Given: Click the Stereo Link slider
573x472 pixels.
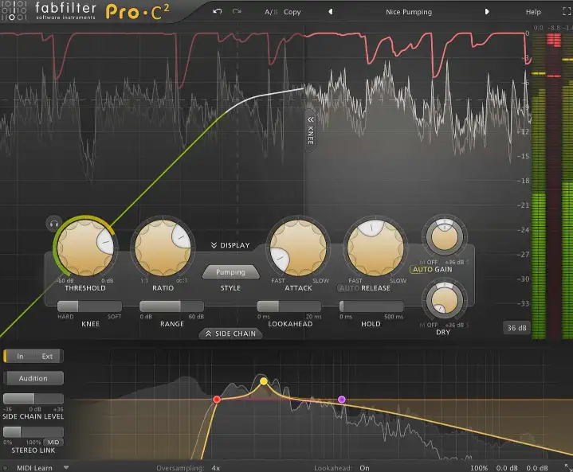Looking at the screenshot, I should tap(33, 432).
